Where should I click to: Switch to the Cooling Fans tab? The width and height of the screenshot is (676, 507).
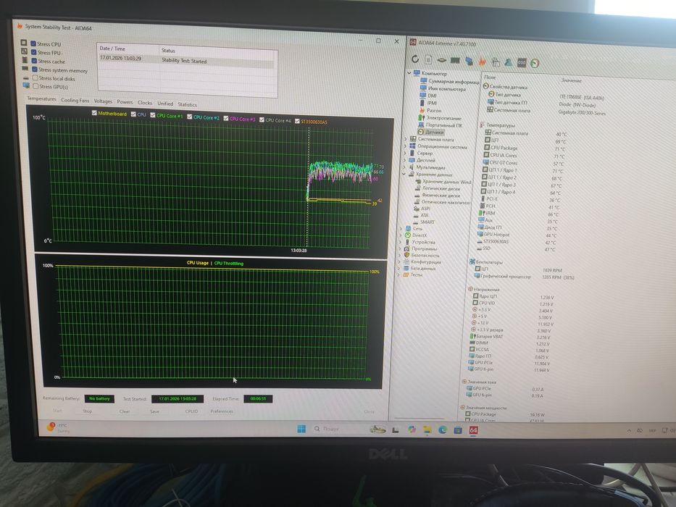[x=75, y=100]
